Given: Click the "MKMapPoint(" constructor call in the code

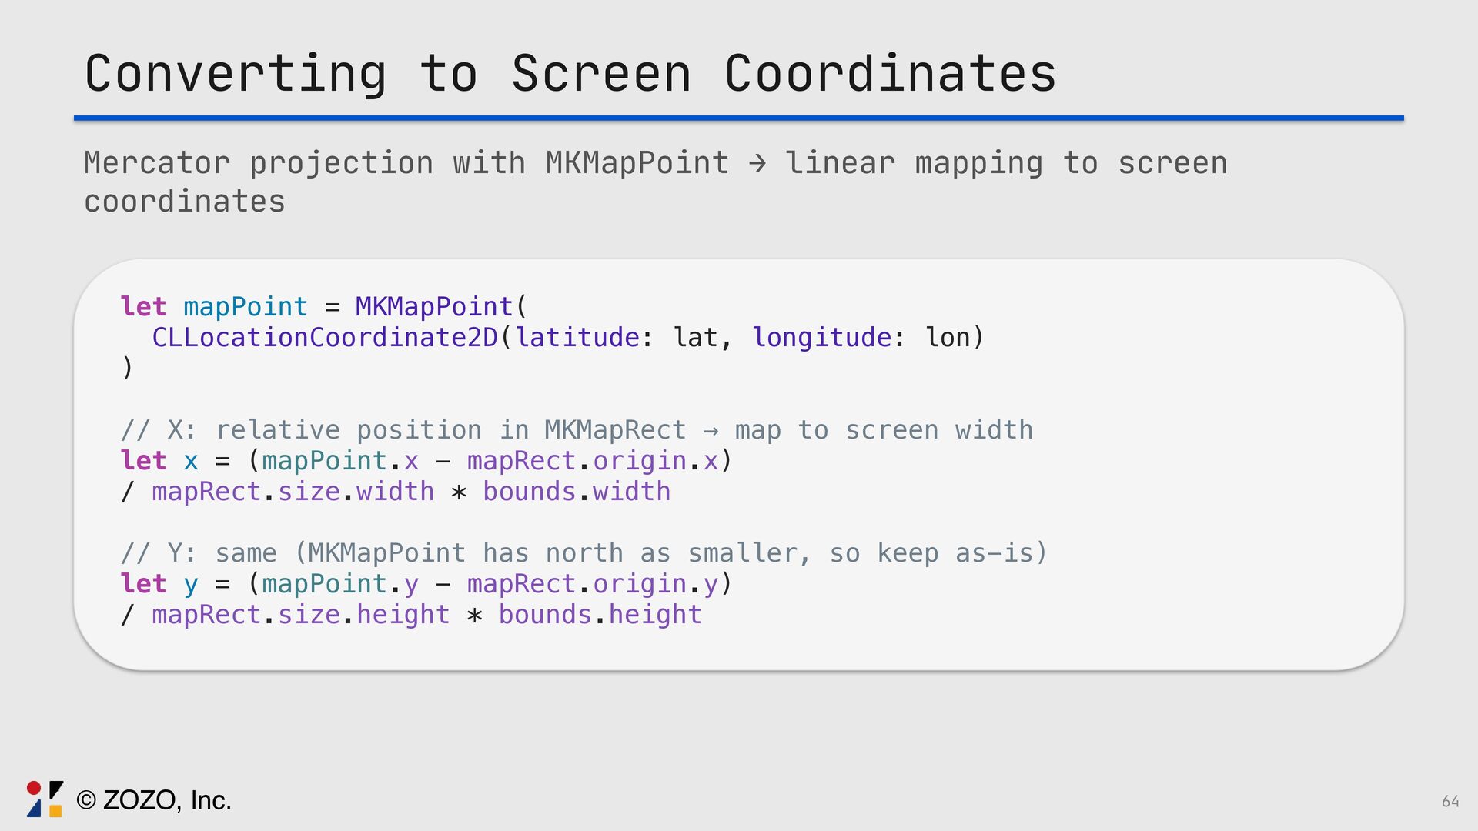Looking at the screenshot, I should tap(440, 307).
